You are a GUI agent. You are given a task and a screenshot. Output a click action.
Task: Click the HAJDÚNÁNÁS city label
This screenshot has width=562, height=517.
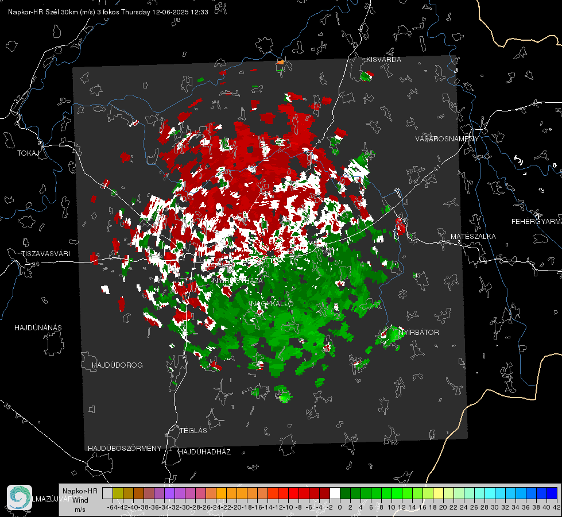(x=38, y=328)
